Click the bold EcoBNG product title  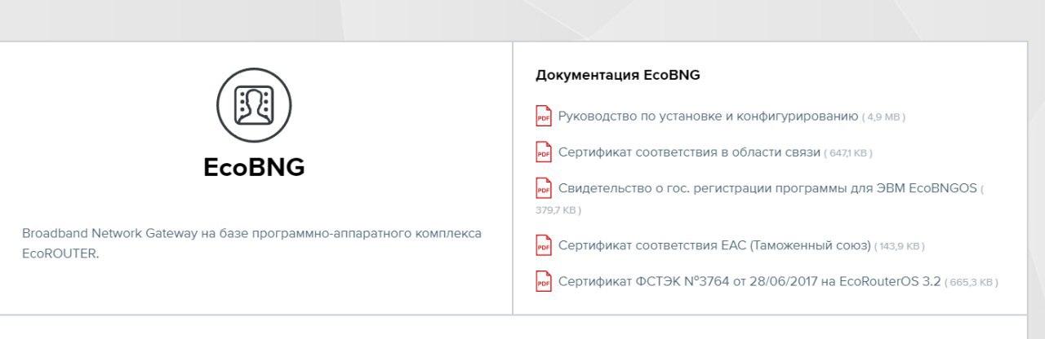pyautogui.click(x=254, y=167)
